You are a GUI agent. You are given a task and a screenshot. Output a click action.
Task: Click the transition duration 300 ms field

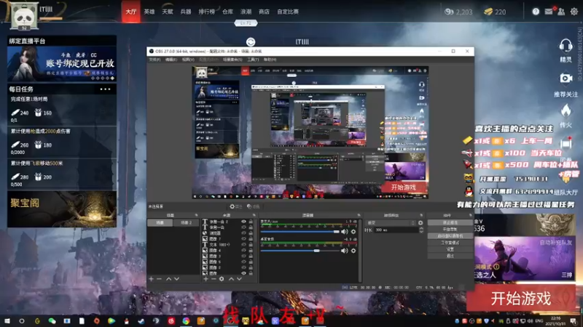(x=395, y=230)
